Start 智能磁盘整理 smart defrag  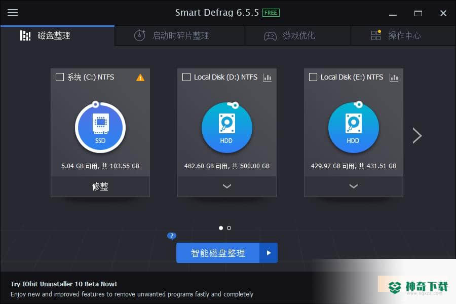pos(218,253)
